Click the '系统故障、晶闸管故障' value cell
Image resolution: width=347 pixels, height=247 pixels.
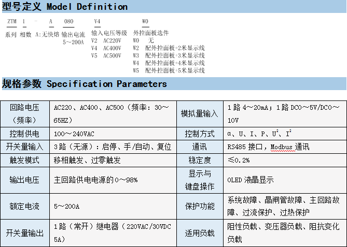[x=285, y=206]
